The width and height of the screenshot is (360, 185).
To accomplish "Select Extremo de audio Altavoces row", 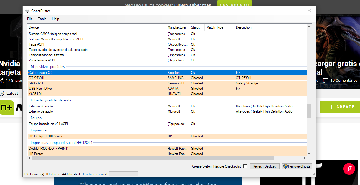I will [x=167, y=111].
